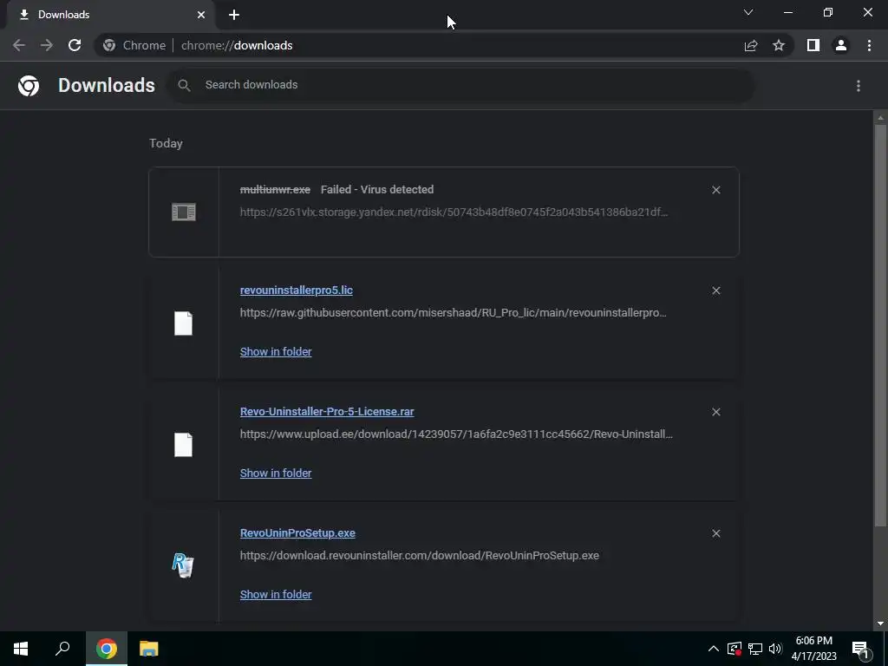The width and height of the screenshot is (888, 666).
Task: Click the Revo-Uninstaller-Pro-5-License.rar file icon
Action: click(183, 445)
